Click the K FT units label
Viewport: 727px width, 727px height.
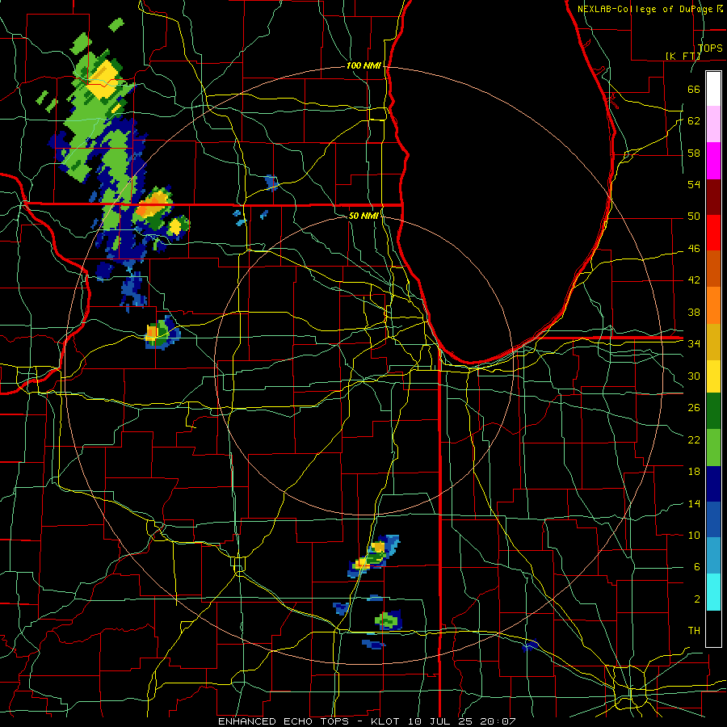tap(683, 56)
